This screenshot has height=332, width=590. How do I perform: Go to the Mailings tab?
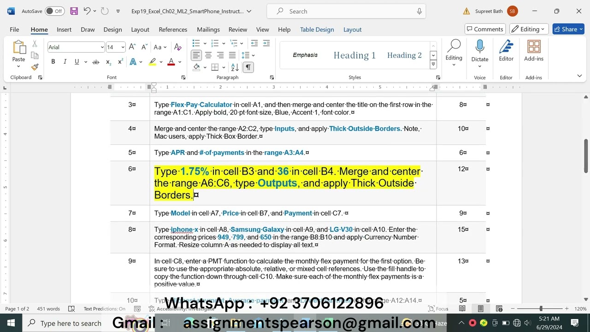tap(208, 30)
